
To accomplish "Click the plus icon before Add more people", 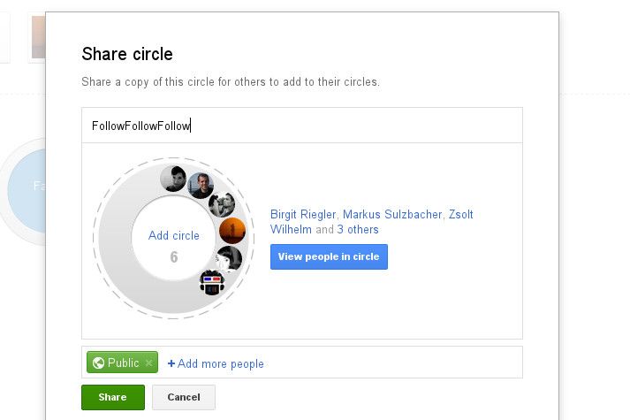I will (171, 363).
